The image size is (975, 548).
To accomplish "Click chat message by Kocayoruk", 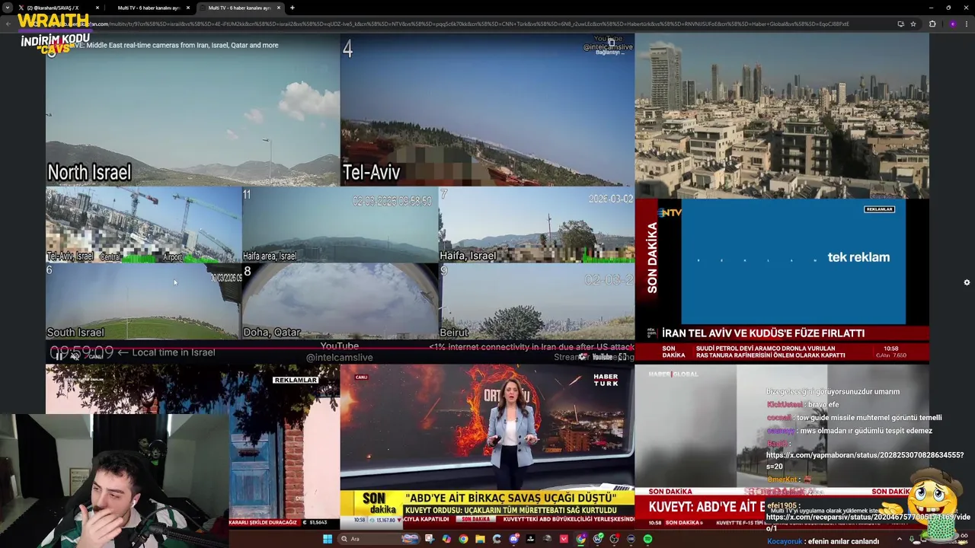I will click(823, 541).
